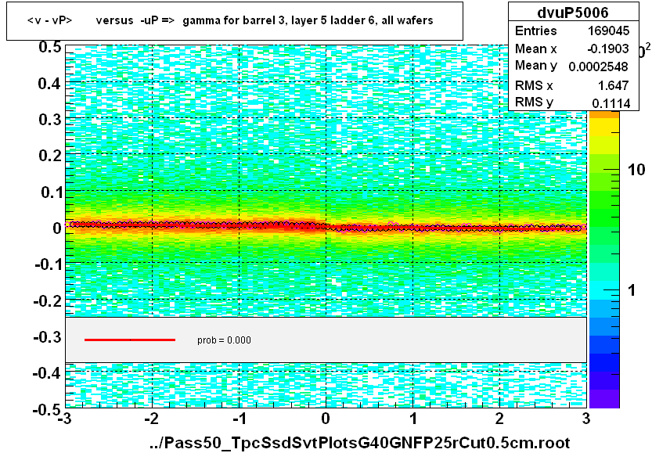Image resolution: width=652 pixels, height=453 pixels.
Task: Click the y-axis label 0.3
Action: (50, 120)
